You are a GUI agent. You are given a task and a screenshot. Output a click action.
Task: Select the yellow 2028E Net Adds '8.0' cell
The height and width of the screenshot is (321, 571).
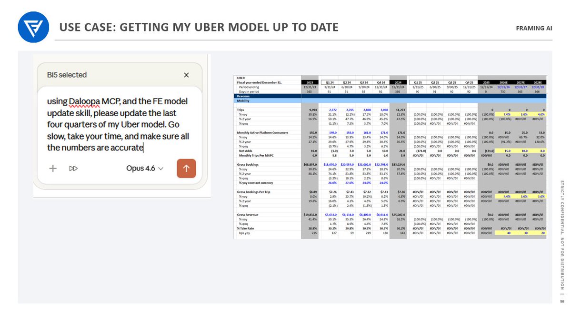538,151
